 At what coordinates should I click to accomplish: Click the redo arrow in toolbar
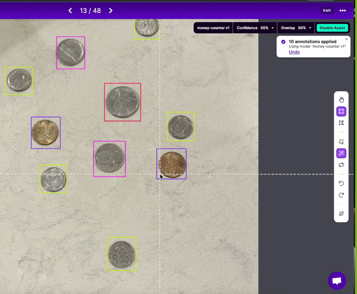point(341,195)
